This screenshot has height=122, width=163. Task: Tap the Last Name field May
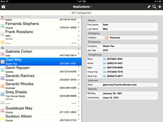coord(122,29)
